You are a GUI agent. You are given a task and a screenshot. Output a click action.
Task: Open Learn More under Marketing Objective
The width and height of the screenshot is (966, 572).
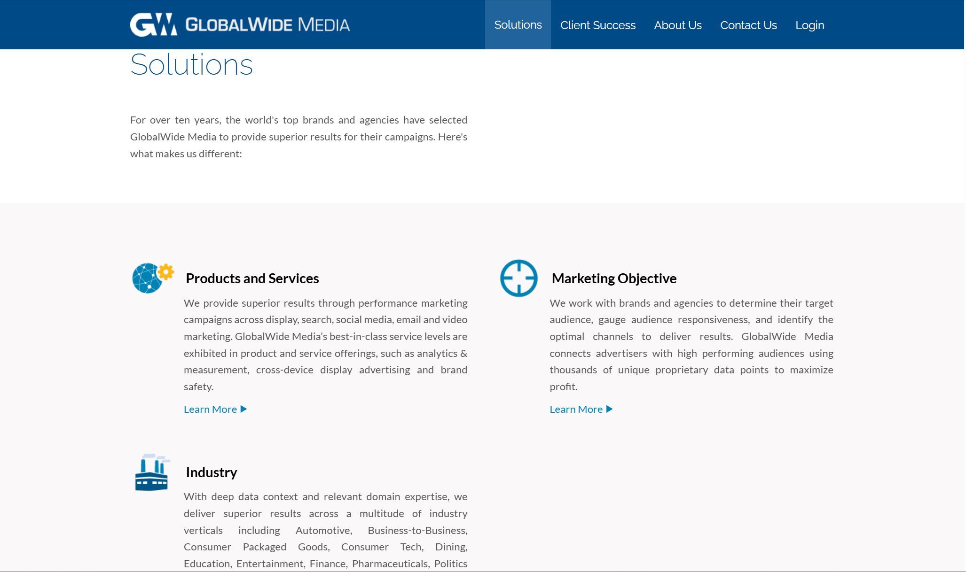[576, 410]
